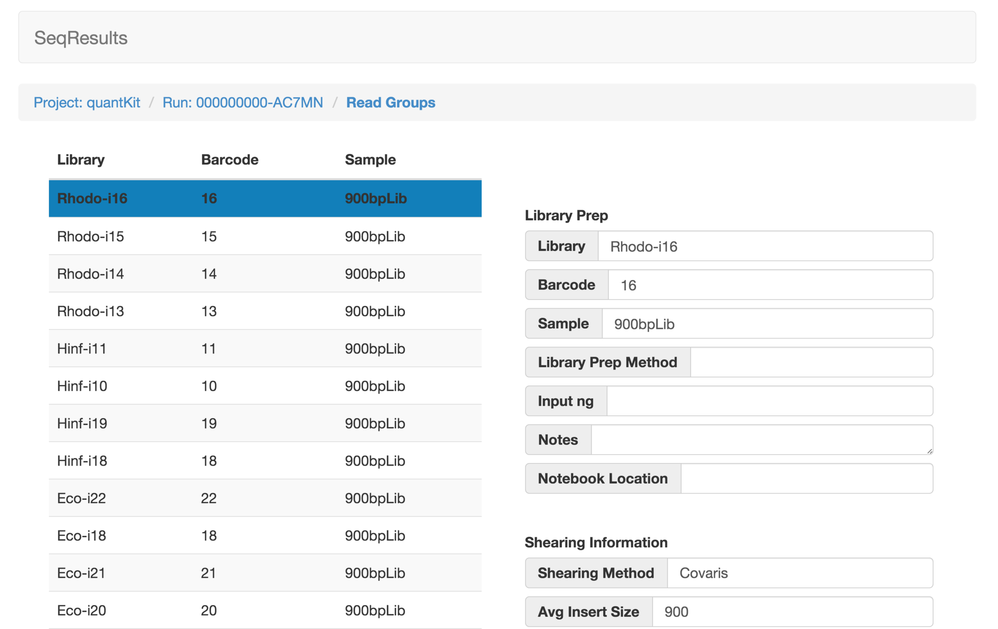Grab the Notes textarea resize handle
This screenshot has width=998, height=629.
click(929, 451)
